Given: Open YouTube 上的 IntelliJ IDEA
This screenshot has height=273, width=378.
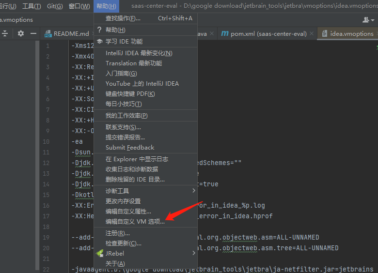Looking at the screenshot, I should 145,84.
